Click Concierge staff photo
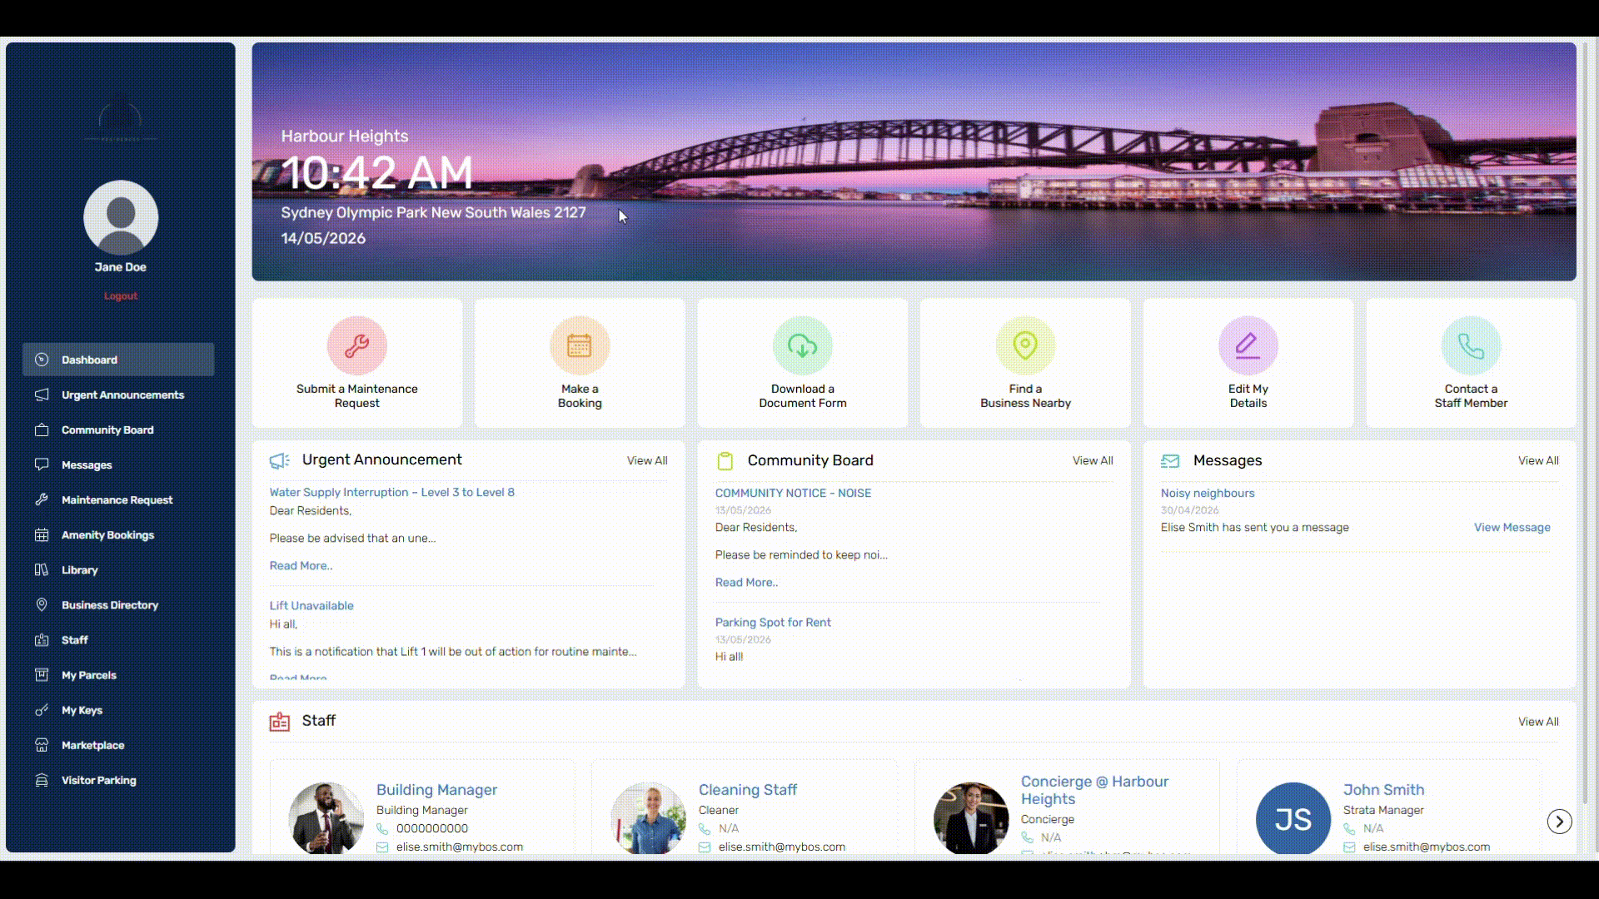The width and height of the screenshot is (1599, 899). click(x=970, y=818)
